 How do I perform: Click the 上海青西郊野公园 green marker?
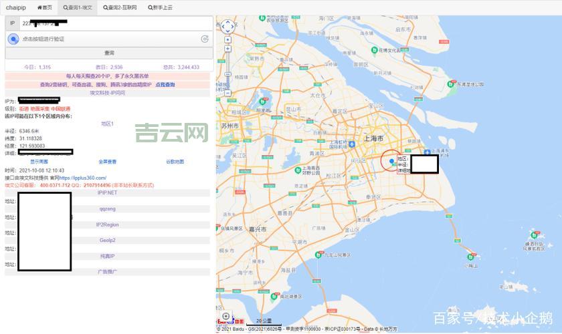pos(298,170)
